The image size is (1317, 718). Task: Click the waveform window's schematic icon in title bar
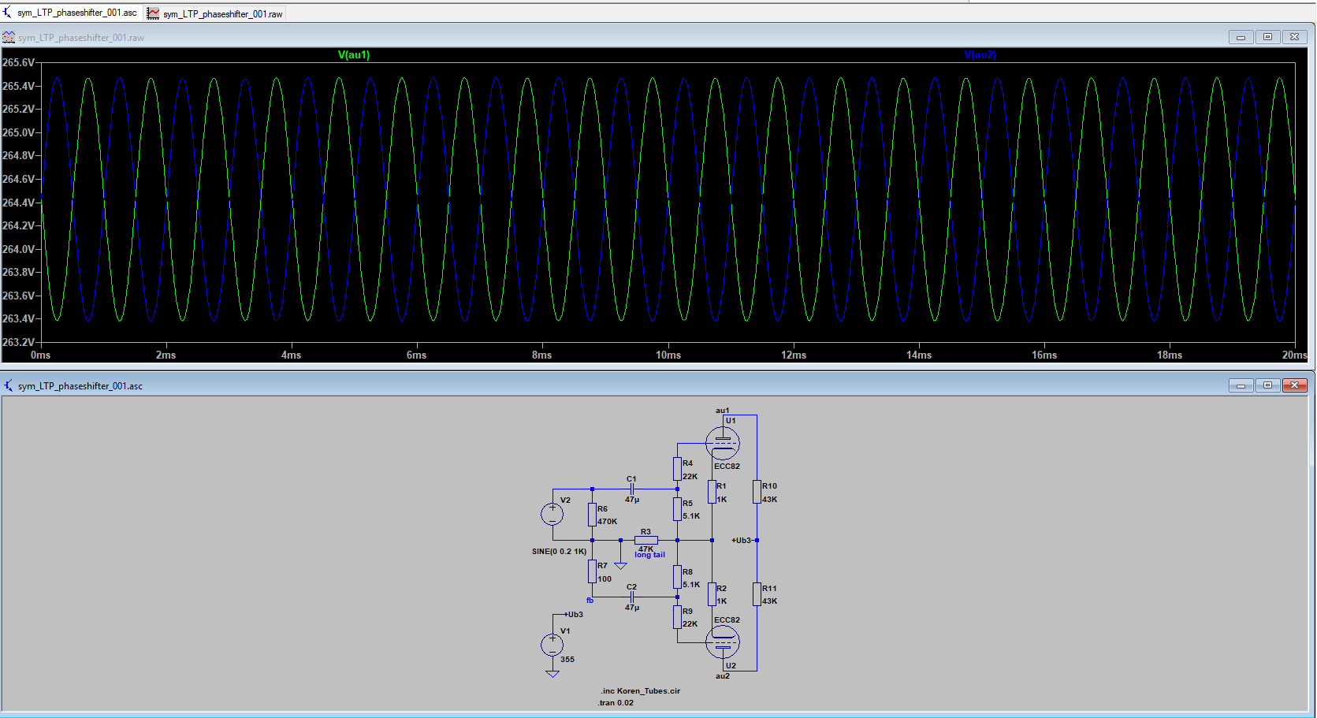coord(9,37)
